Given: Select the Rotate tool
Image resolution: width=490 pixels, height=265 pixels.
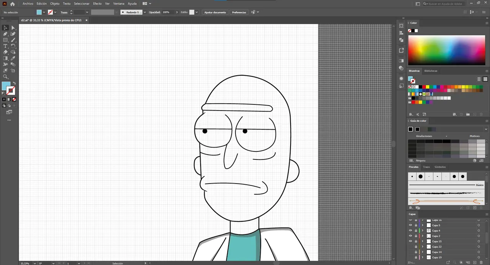Looking at the screenshot, I should [x=13, y=46].
